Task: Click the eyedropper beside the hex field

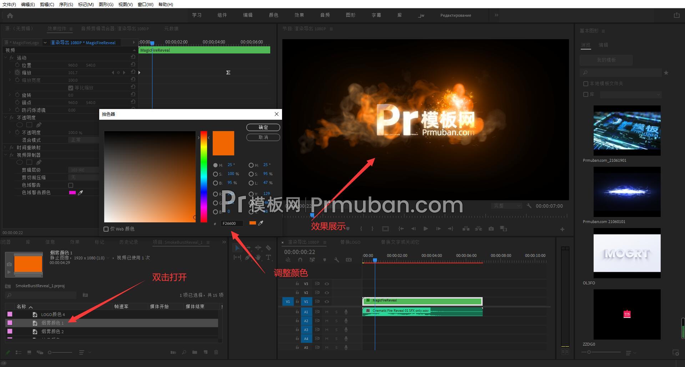Action: coord(261,223)
